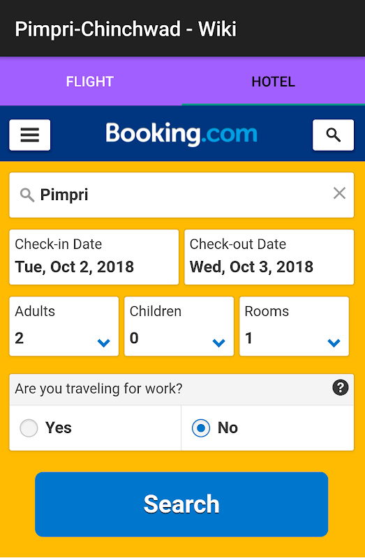The width and height of the screenshot is (365, 558).
Task: Open the hamburger menu icon
Action: pos(30,135)
